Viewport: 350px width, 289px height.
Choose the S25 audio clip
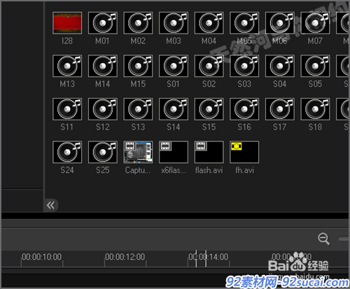click(103, 152)
